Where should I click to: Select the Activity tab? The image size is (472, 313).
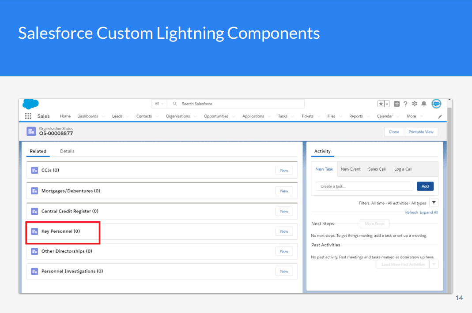point(322,151)
